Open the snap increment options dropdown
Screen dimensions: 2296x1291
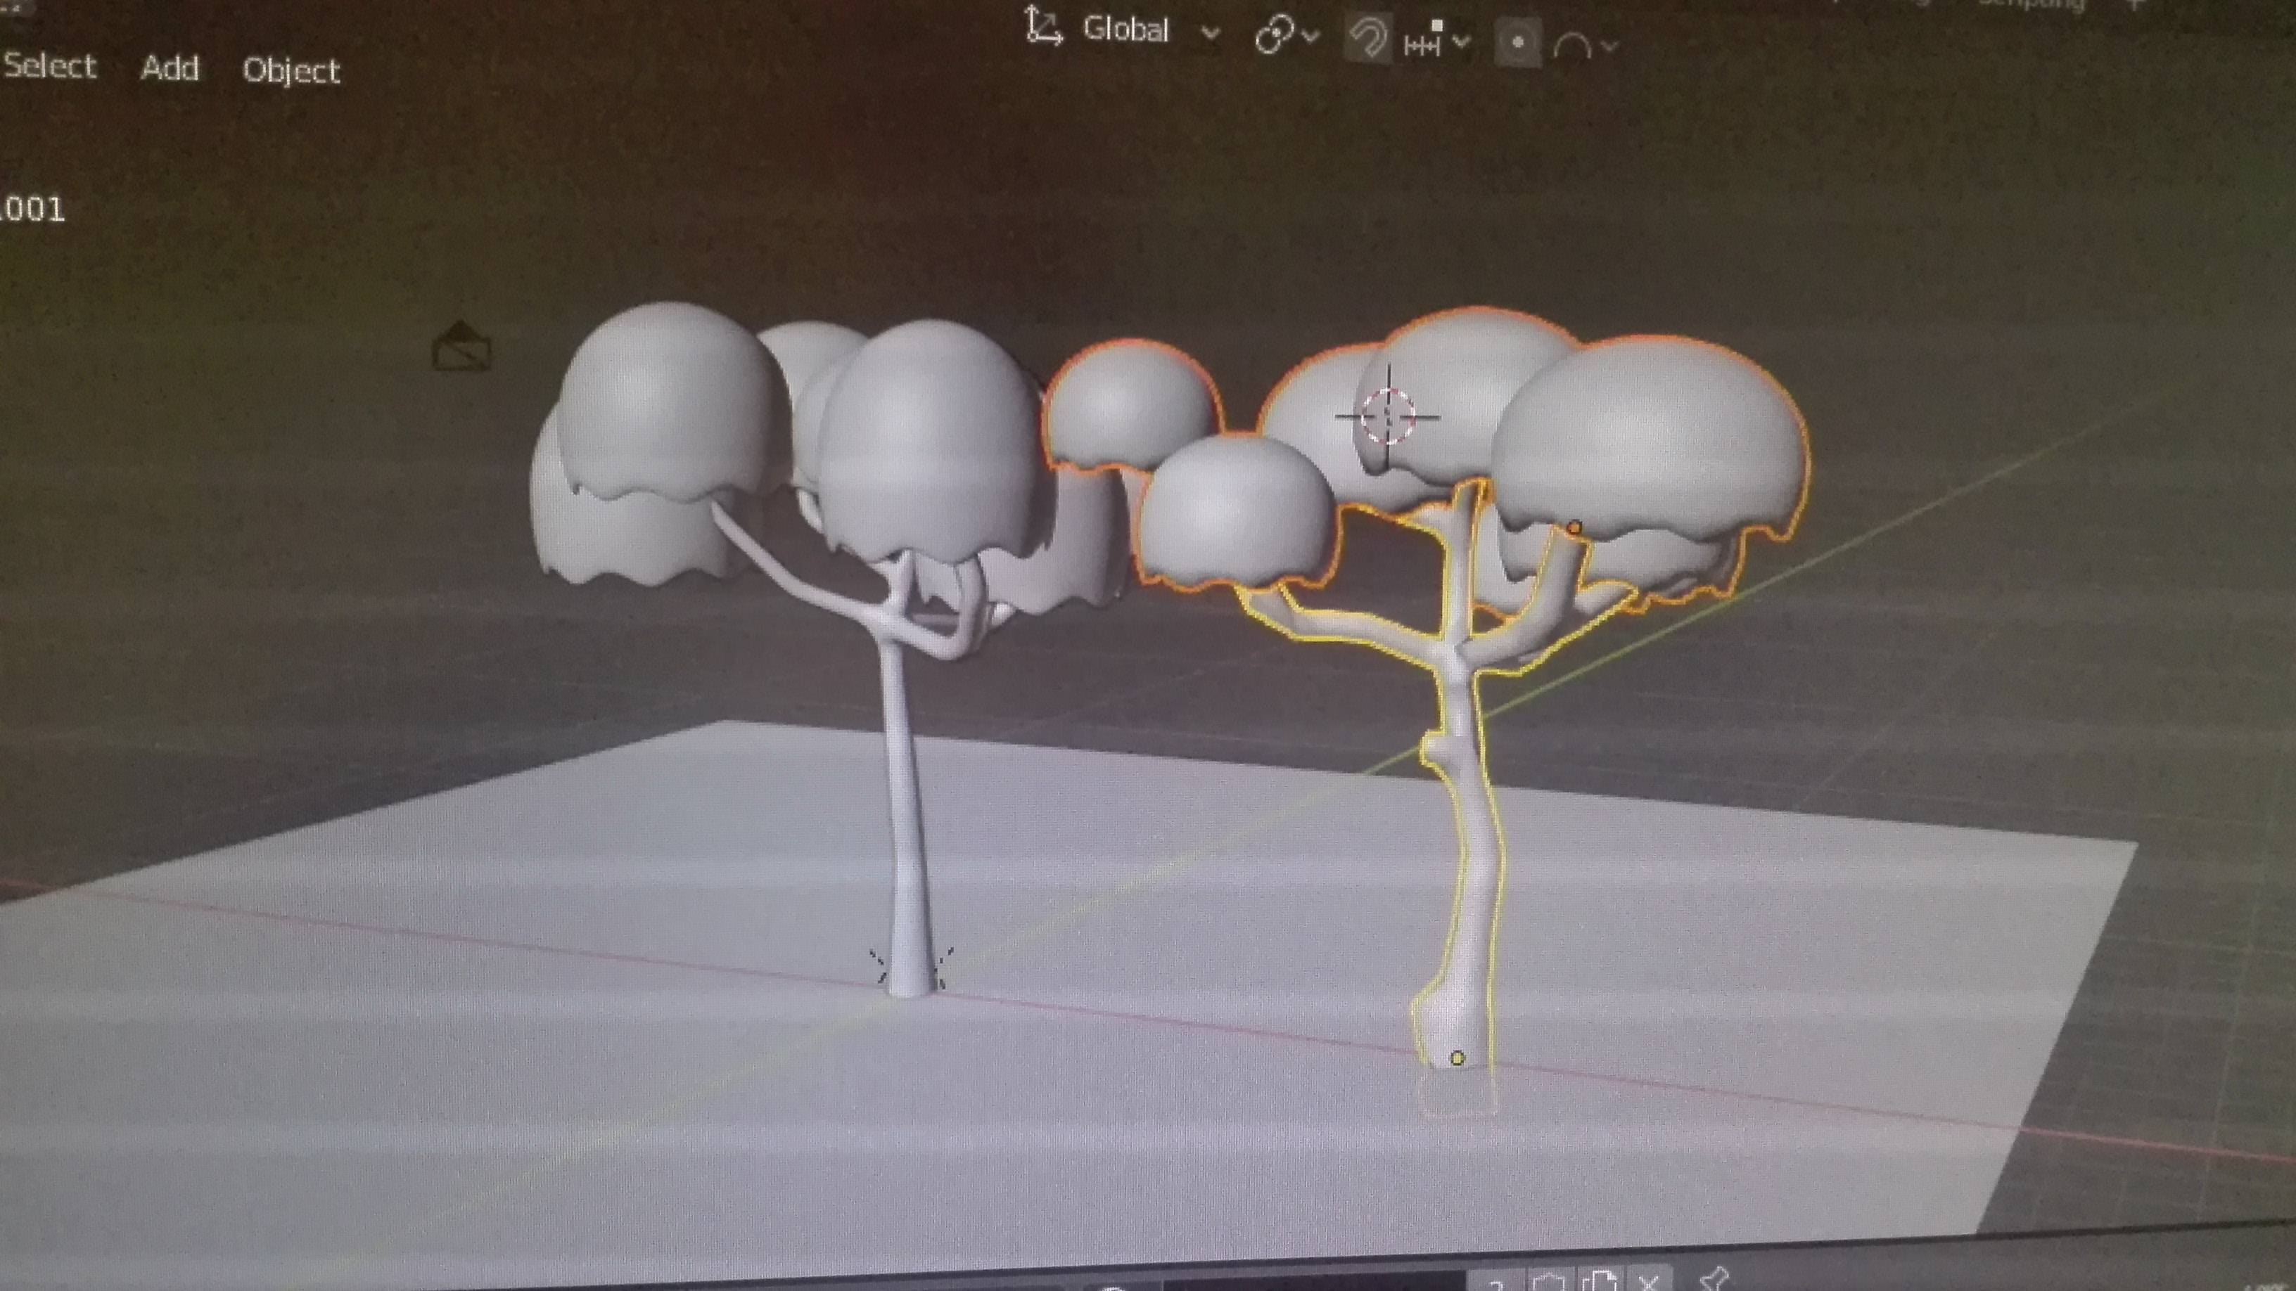[x=1437, y=41]
